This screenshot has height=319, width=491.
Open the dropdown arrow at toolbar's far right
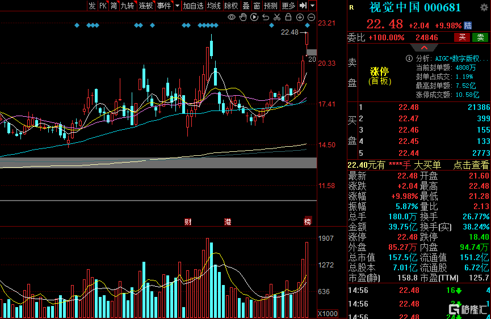(x=313, y=6)
